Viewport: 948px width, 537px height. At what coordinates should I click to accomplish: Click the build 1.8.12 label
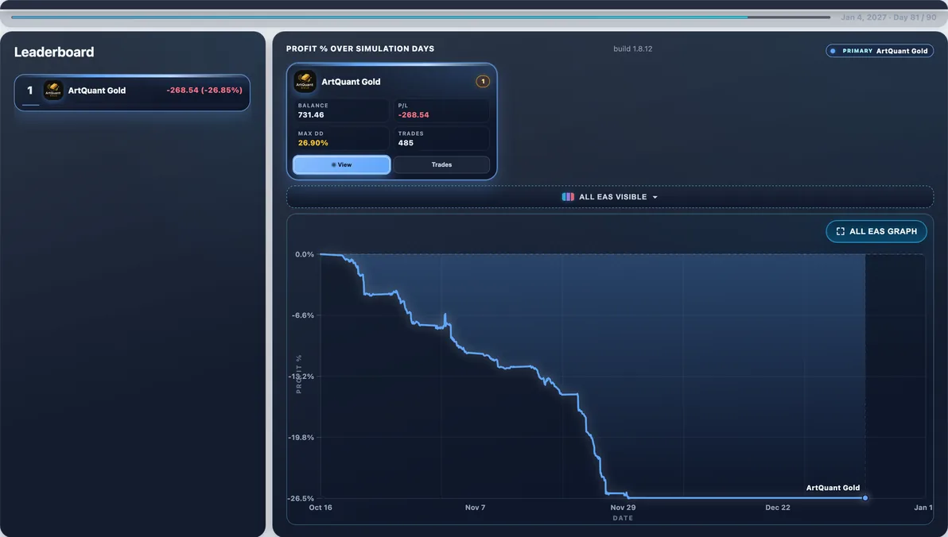click(632, 49)
